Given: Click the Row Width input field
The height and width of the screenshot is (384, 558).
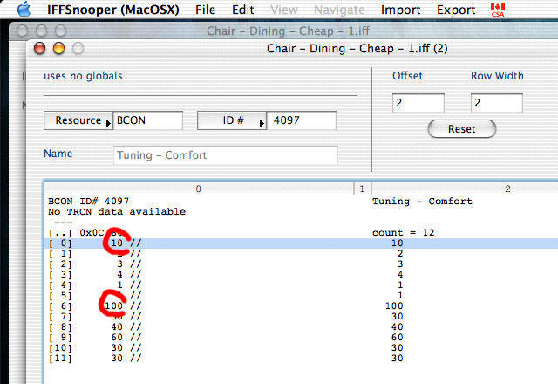Looking at the screenshot, I should click(x=496, y=104).
